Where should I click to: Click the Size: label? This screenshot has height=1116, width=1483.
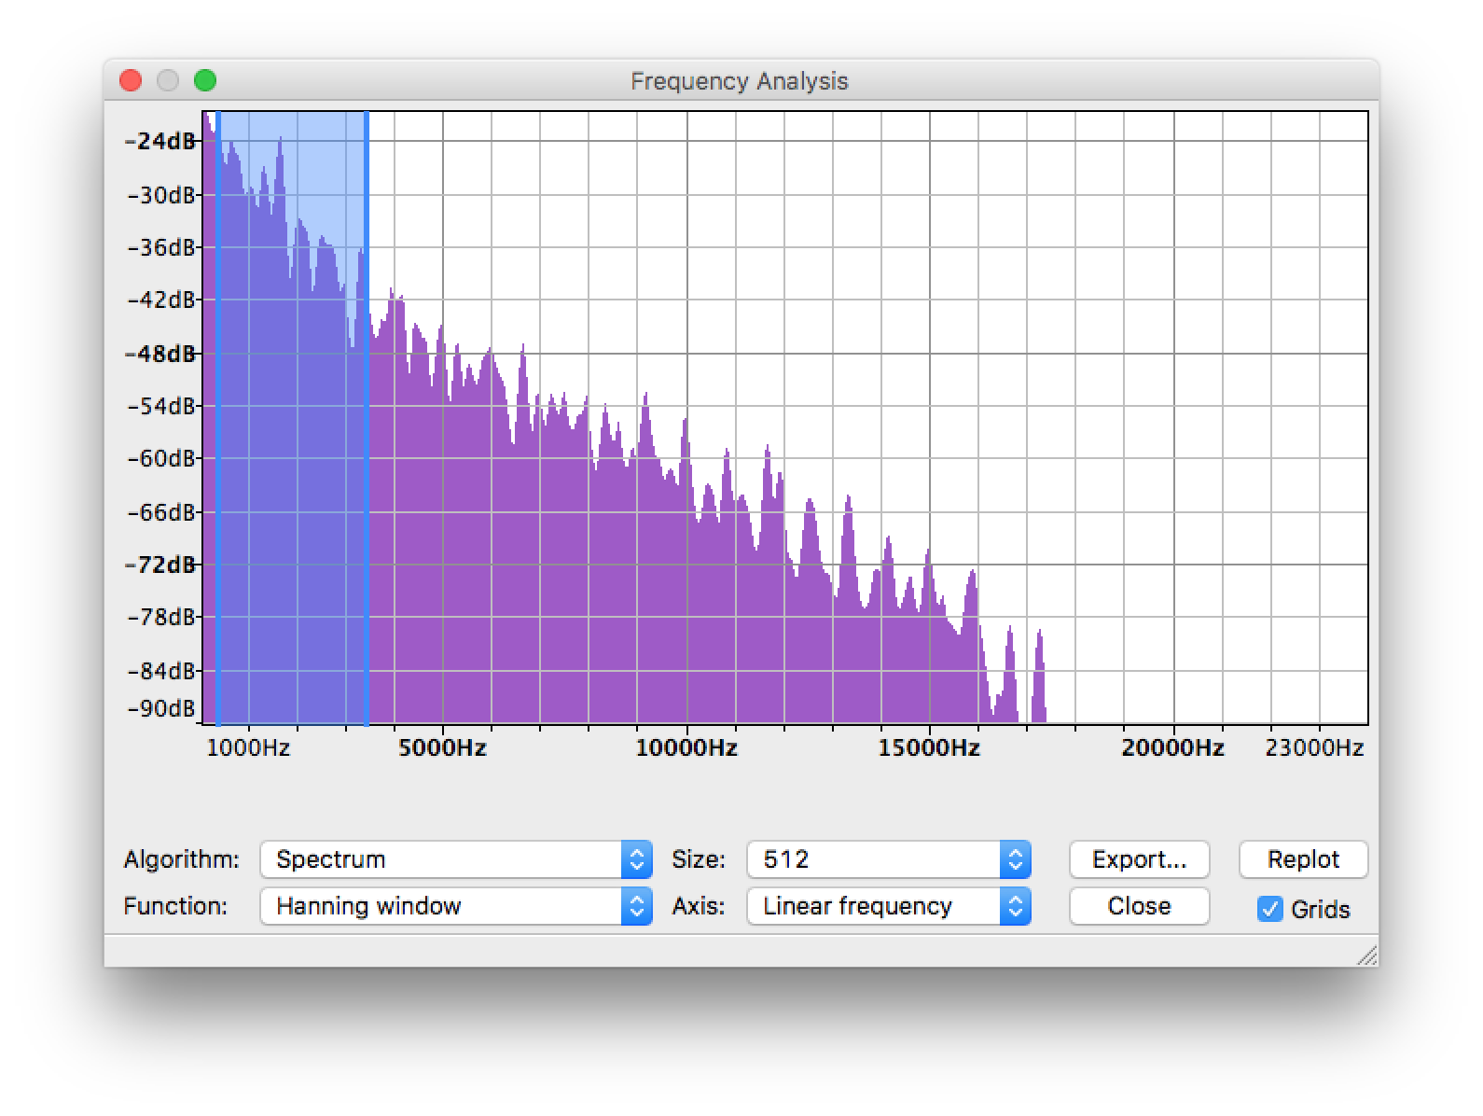point(699,859)
